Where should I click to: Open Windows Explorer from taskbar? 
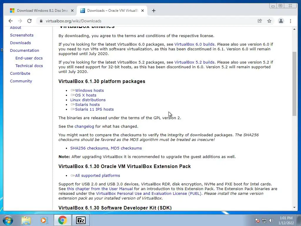26,220
